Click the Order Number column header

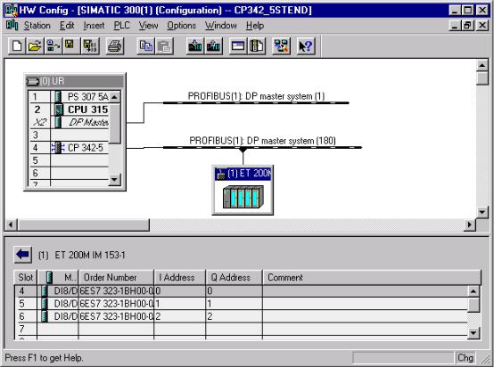click(x=116, y=277)
